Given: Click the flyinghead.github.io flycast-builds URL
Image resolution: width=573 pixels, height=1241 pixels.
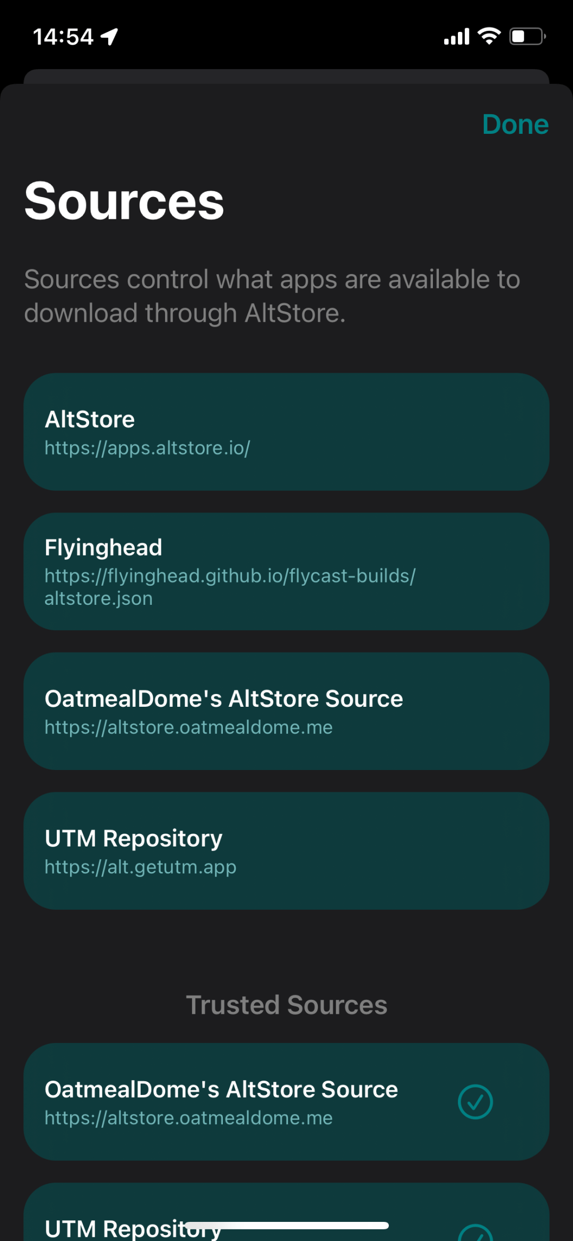Looking at the screenshot, I should [230, 587].
